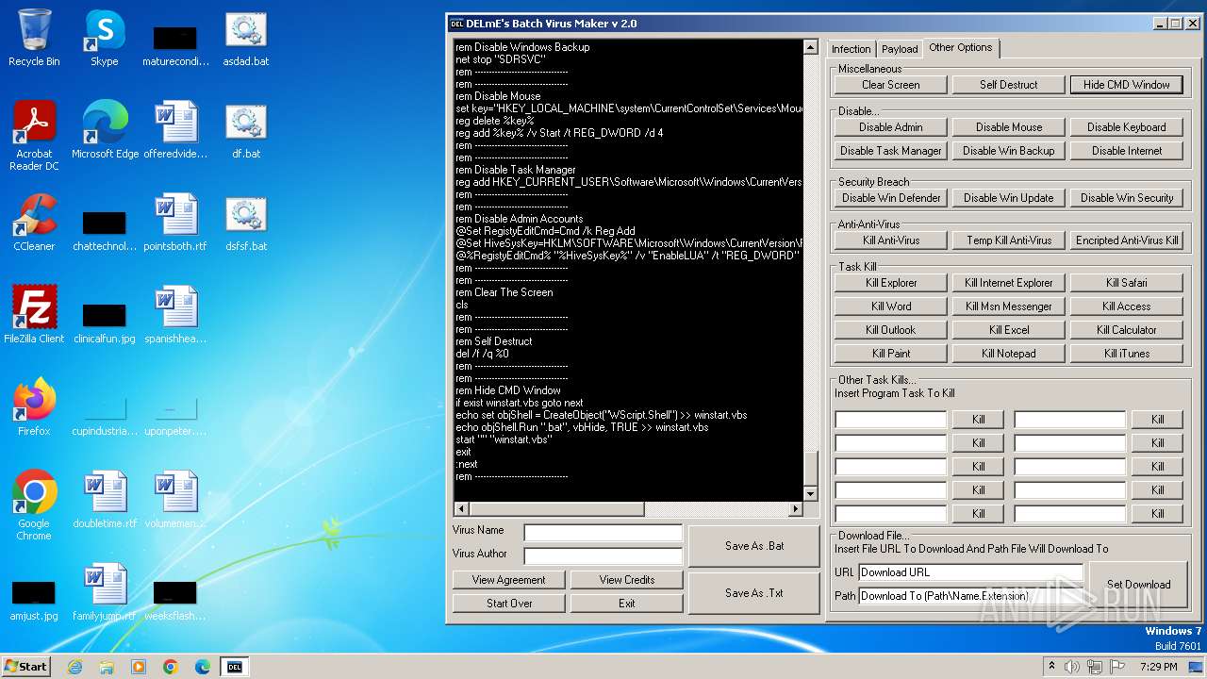Click the Hide CMD Window button
The width and height of the screenshot is (1207, 679).
(x=1127, y=85)
